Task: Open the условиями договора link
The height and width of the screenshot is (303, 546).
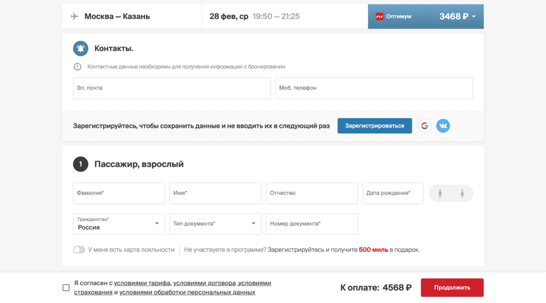Action: click(204, 283)
